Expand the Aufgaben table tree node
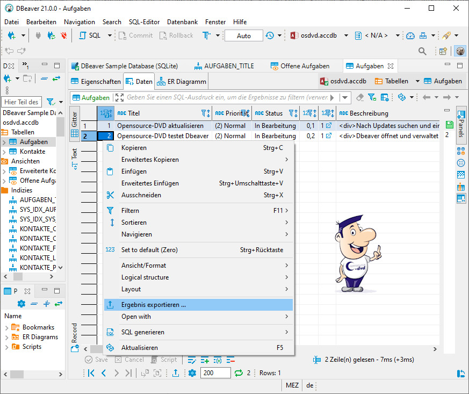The height and width of the screenshot is (394, 469). (x=5, y=142)
